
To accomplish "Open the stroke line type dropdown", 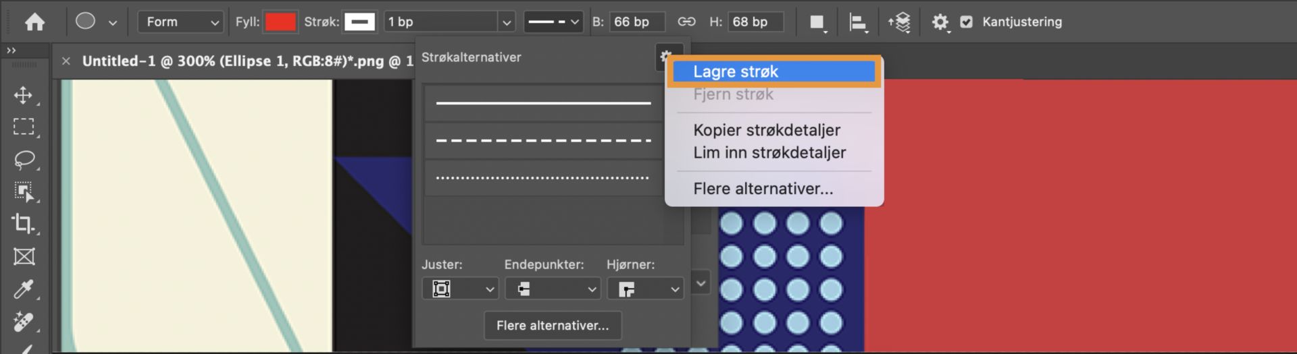I will click(x=553, y=22).
